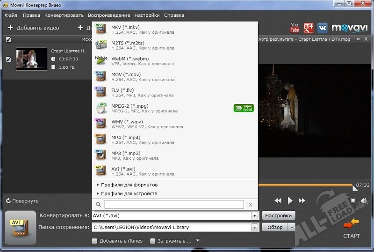374x252 pixels.
Task: Select the MPEG-2 disc format icon
Action: pyautogui.click(x=101, y=108)
